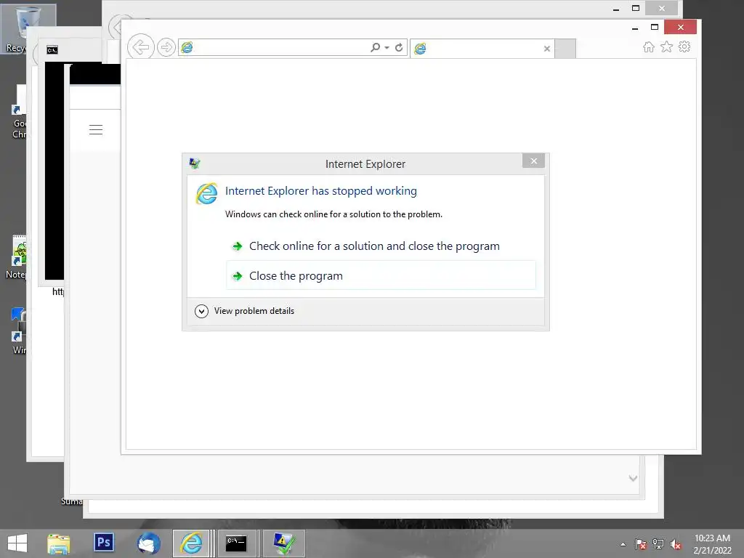The image size is (744, 558).
Task: Select the Notepad++ desktop shortcut
Action: click(17, 257)
